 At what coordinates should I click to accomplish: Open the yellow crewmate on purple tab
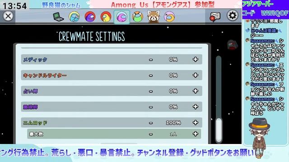coord(169,17)
